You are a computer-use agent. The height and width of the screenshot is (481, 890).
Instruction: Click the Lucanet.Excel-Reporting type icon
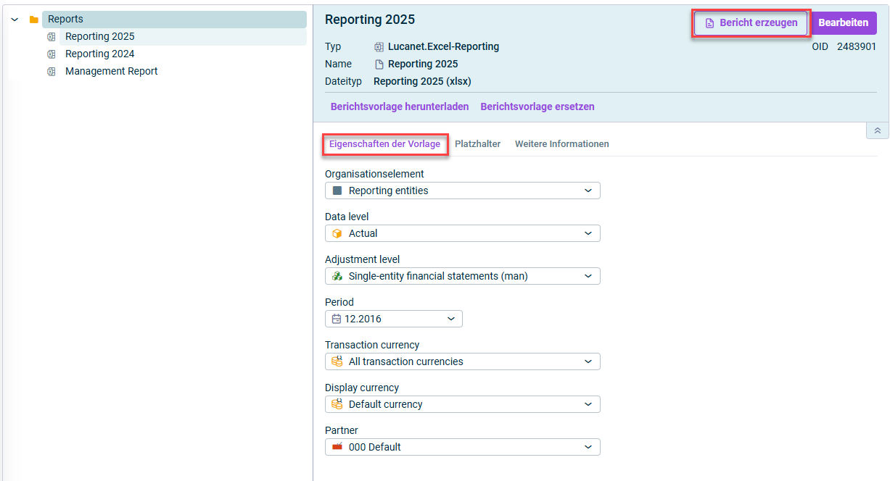379,47
